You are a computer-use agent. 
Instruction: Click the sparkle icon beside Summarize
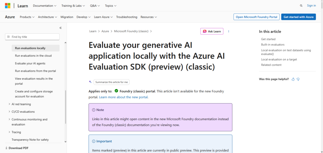[x=90, y=82]
